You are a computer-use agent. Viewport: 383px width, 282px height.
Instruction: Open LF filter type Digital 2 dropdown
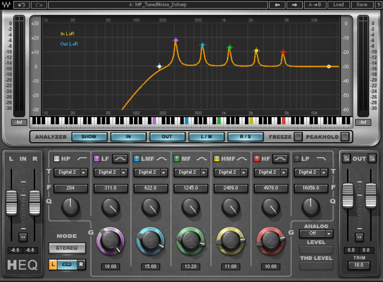pyautogui.click(x=111, y=172)
